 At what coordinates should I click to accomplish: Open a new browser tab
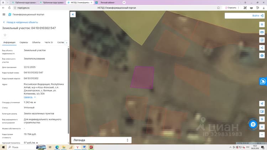[124, 2]
